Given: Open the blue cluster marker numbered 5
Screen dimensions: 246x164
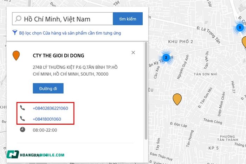Looking at the screenshot, I should tap(240, 28).
